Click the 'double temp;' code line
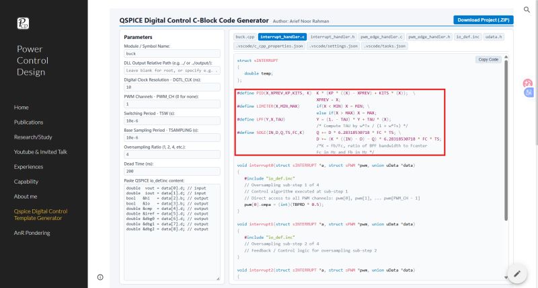Screen dimensions: 538x288 [258, 73]
